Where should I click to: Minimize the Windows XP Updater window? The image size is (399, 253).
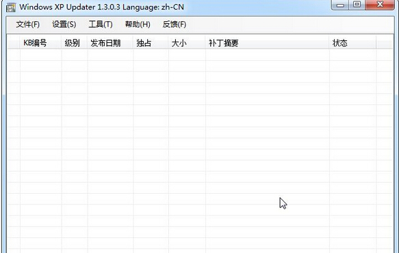(340, 5)
